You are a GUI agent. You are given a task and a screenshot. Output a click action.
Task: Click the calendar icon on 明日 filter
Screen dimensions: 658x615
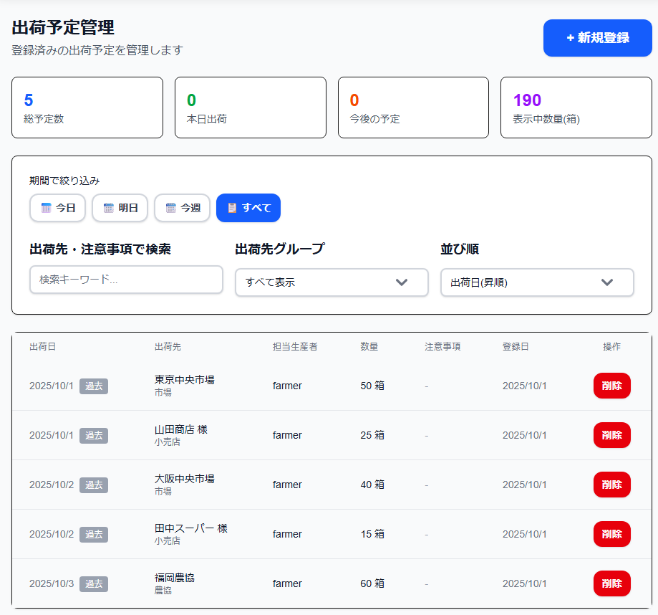(109, 208)
